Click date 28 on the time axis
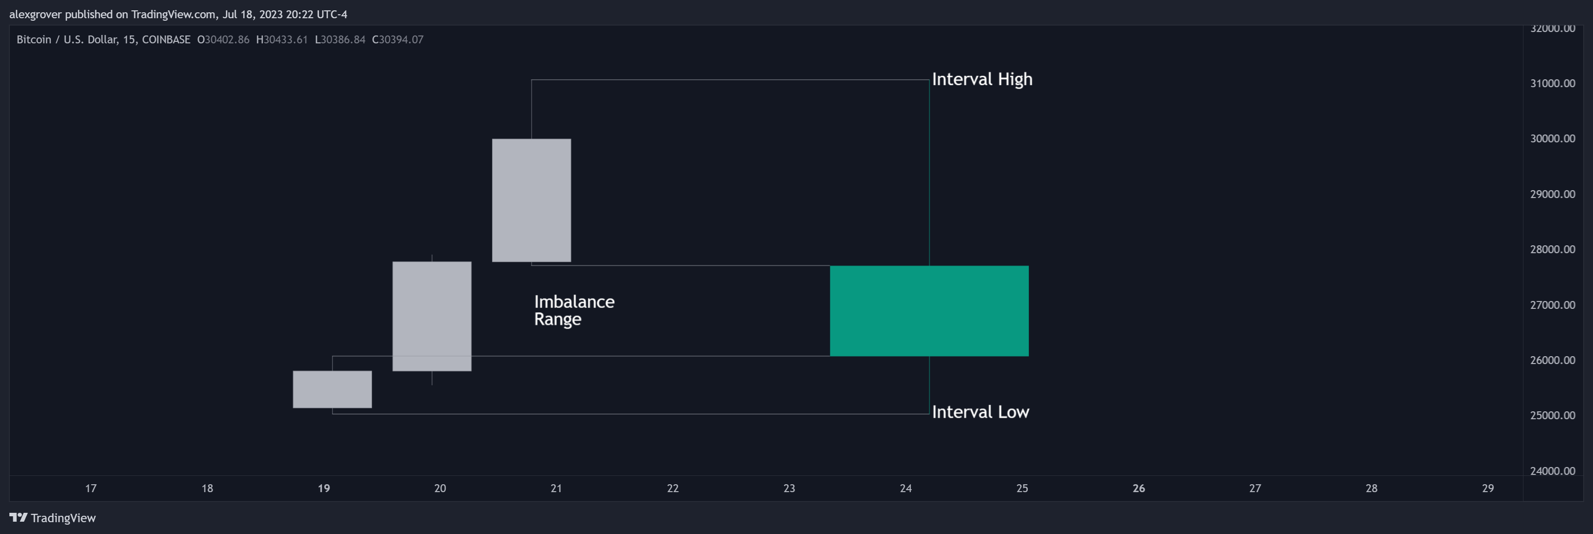Viewport: 1593px width, 534px height. 1372,488
